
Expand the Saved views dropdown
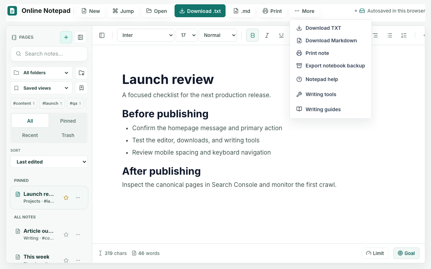tap(41, 88)
